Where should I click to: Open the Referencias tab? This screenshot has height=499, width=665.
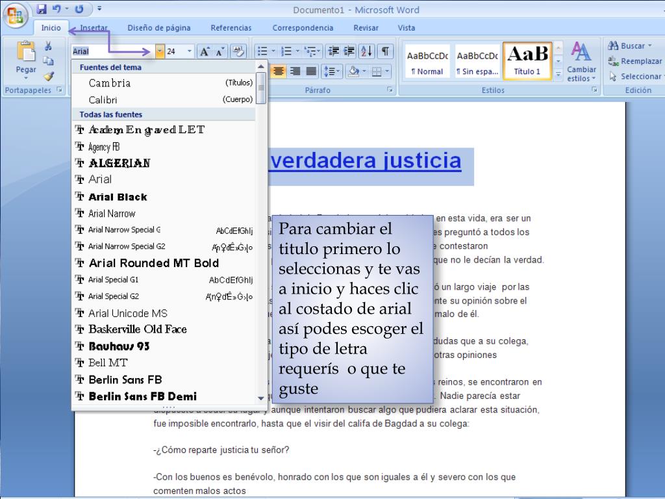click(231, 28)
